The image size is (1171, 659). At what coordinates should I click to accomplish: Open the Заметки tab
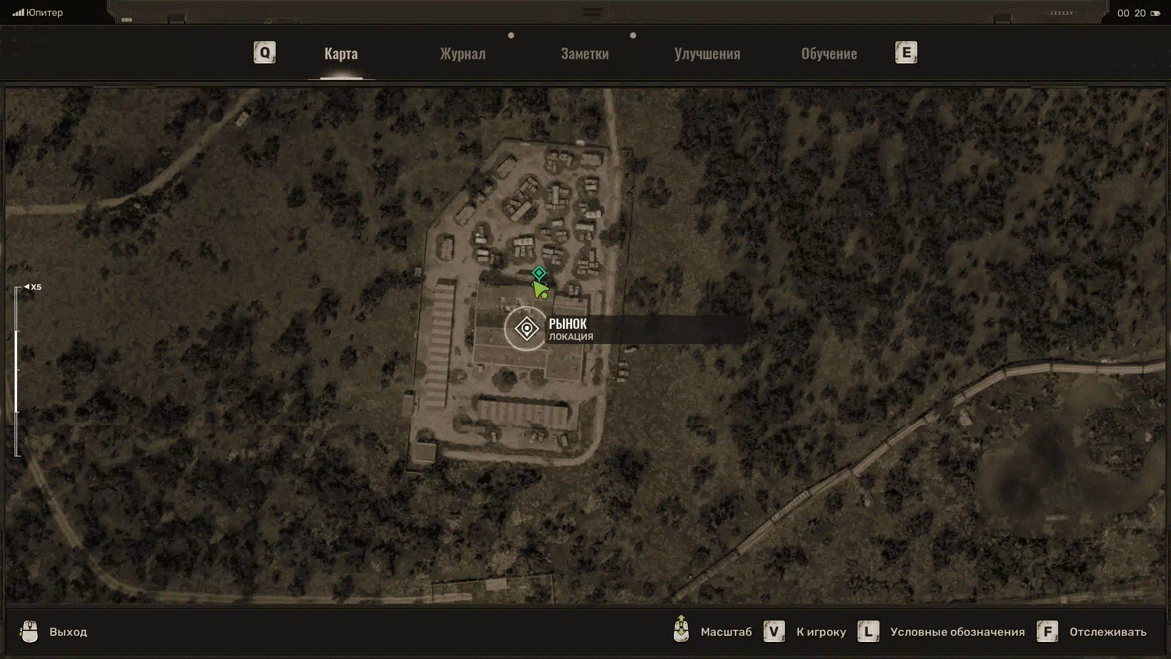tap(585, 54)
